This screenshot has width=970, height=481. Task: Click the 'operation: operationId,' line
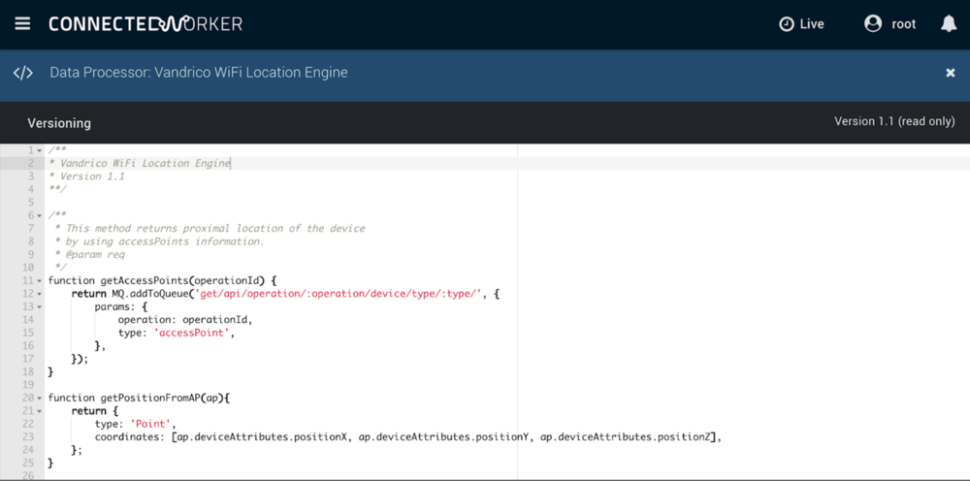pyautogui.click(x=185, y=320)
